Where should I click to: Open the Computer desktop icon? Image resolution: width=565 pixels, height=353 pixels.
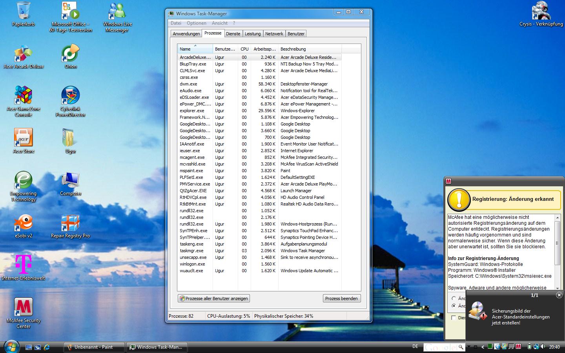[x=71, y=184]
